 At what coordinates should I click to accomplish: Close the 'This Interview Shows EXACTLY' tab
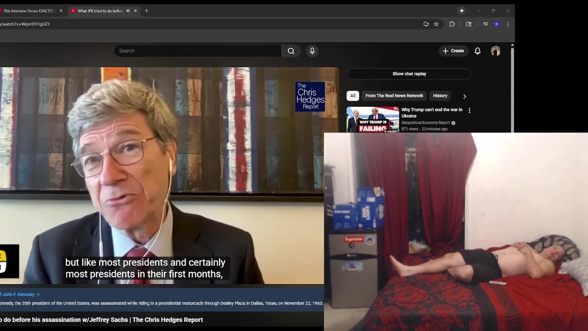(x=61, y=11)
